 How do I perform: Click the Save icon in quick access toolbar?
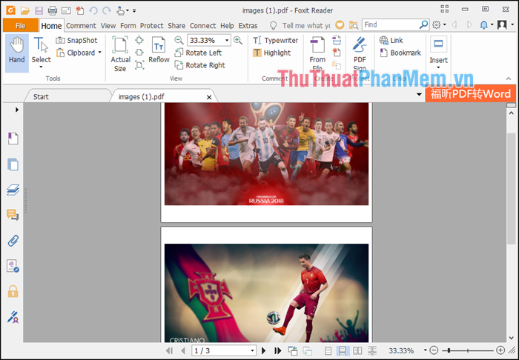point(39,10)
